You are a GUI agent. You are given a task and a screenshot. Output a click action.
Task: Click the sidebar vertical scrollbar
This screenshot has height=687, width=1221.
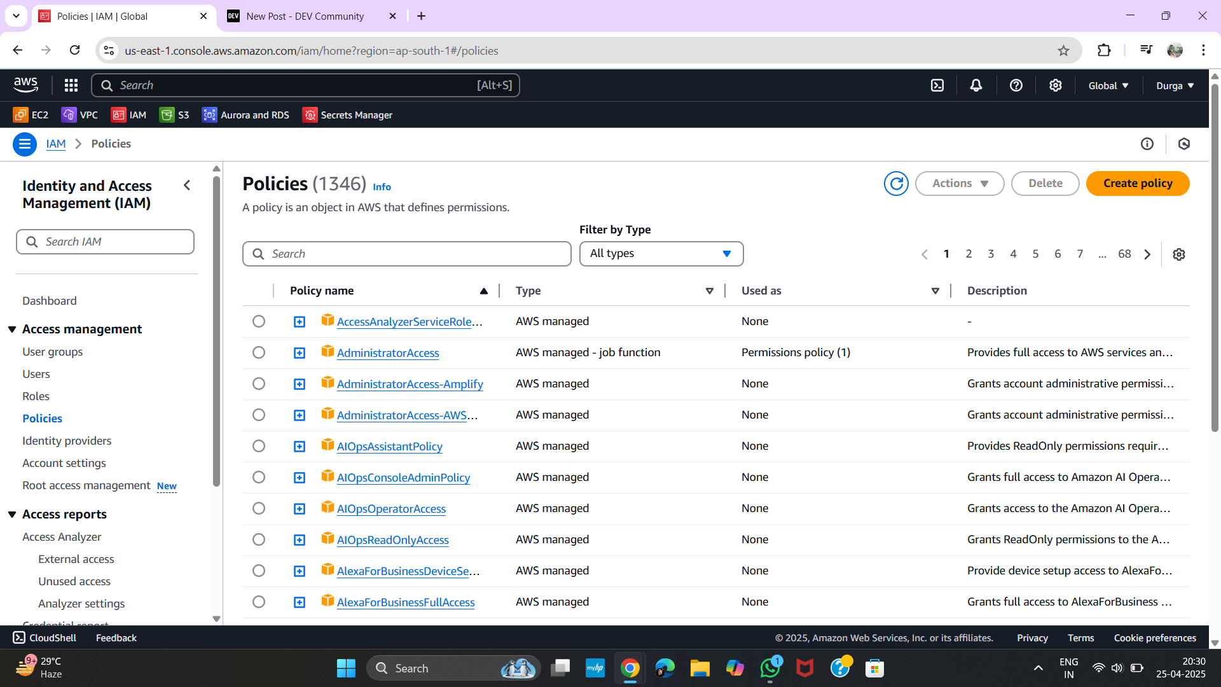click(x=216, y=331)
